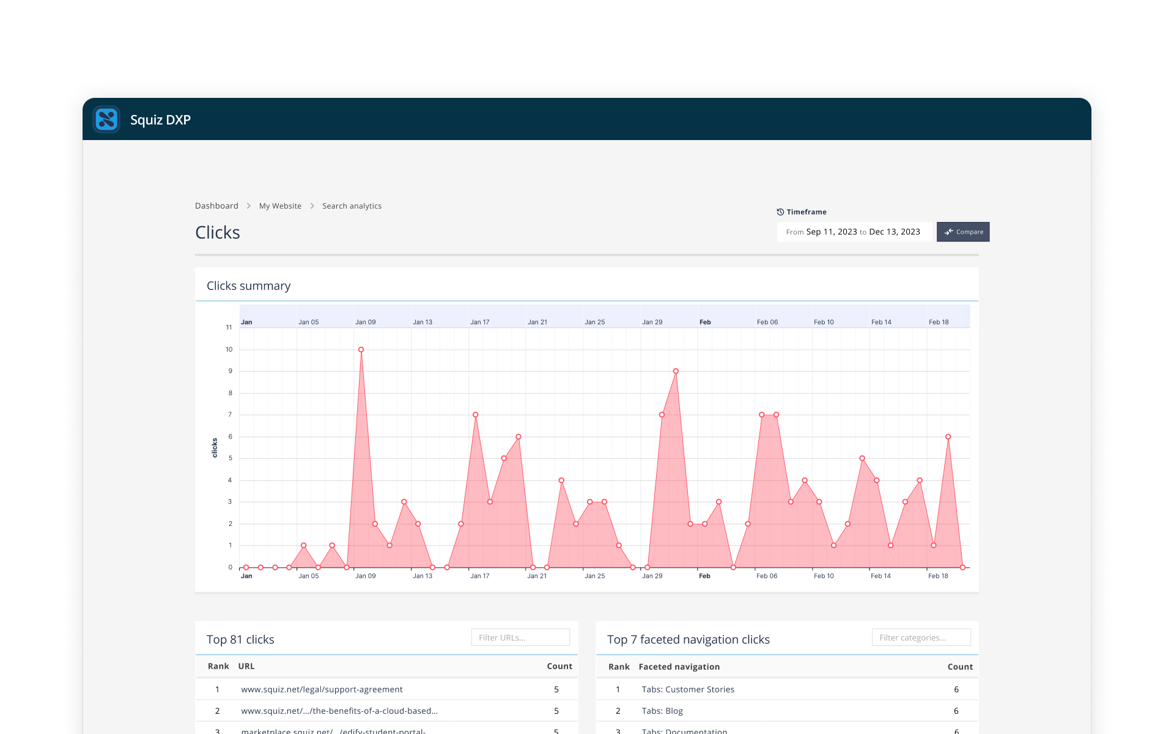The image size is (1174, 734).
Task: Click the Clicks page title
Action: pos(218,232)
